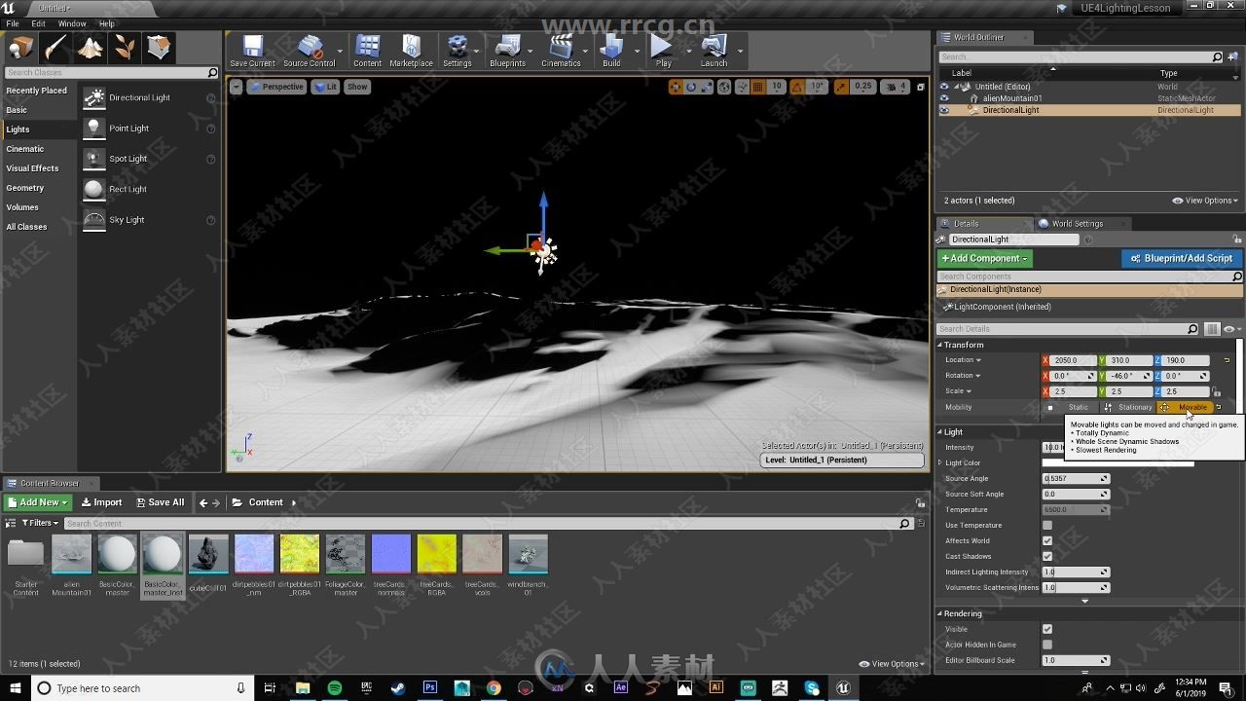Screen dimensions: 1246x701
Task: Select the Visual Effects category
Action: tap(32, 168)
